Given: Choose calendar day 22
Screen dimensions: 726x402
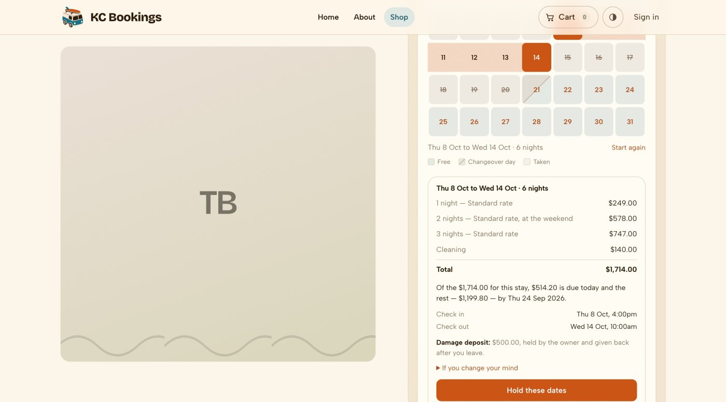Looking at the screenshot, I should pos(567,89).
